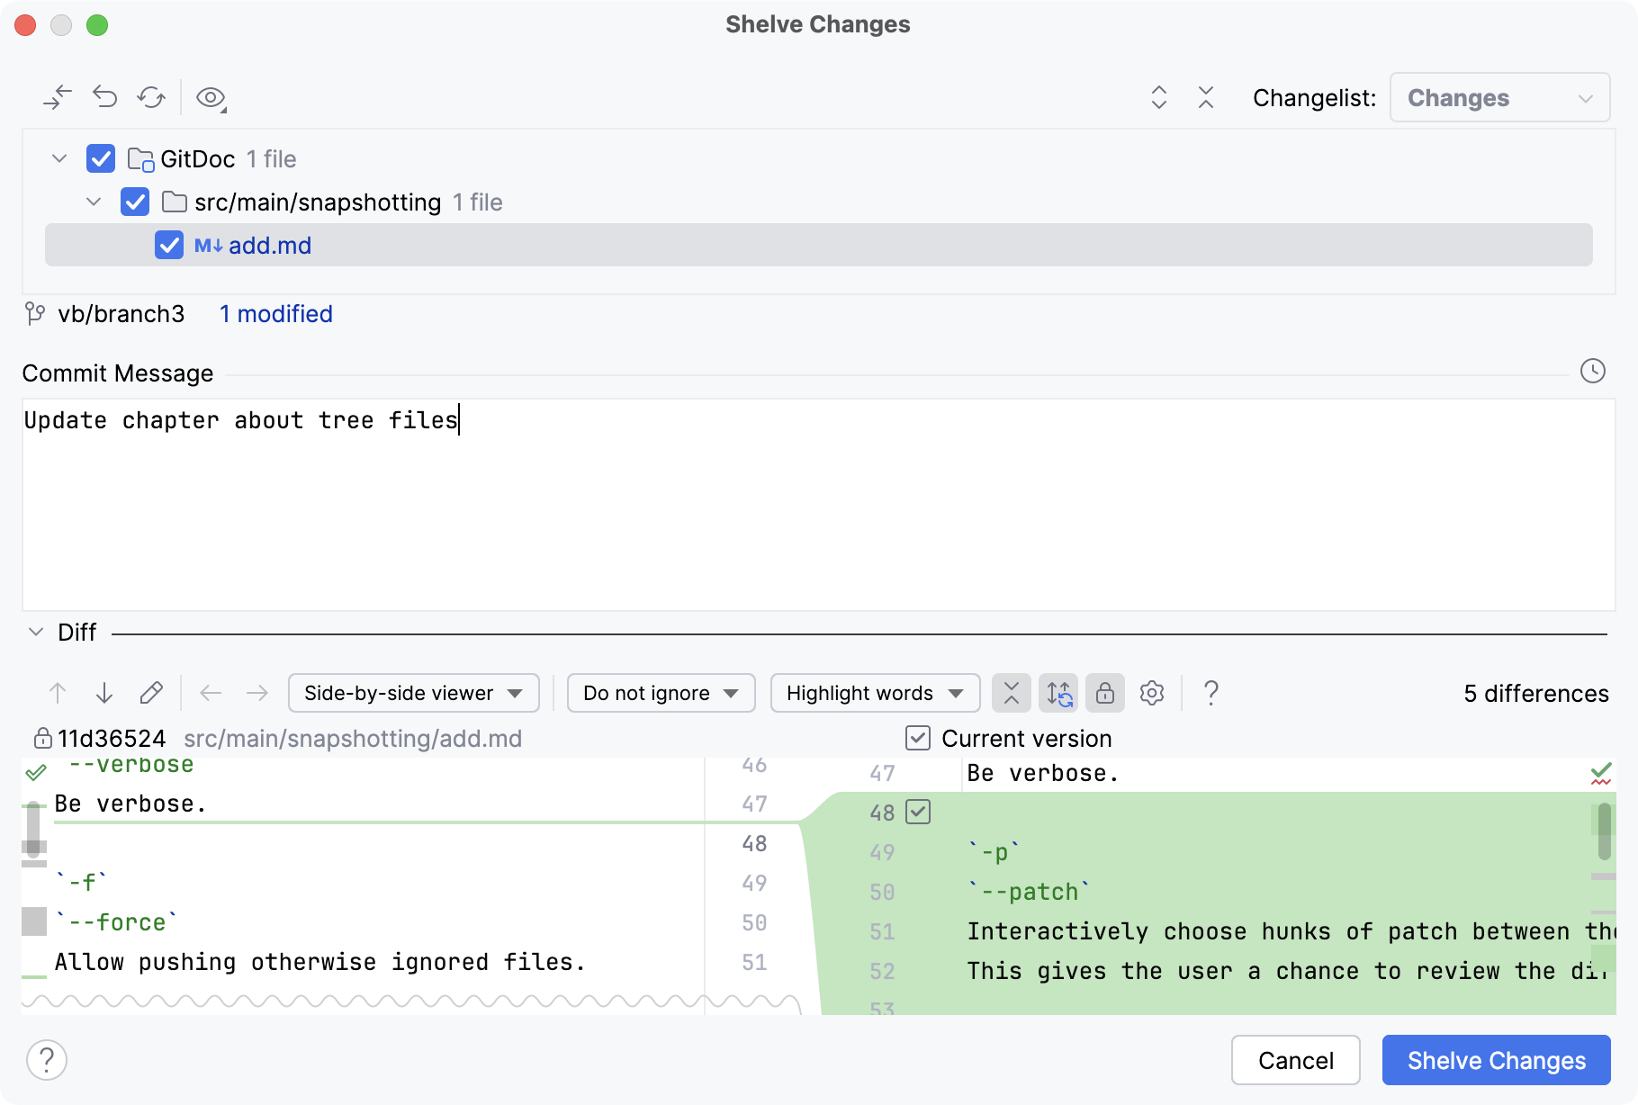Click the expand all icon near Changelist
This screenshot has width=1638, height=1105.
coord(1159,97)
